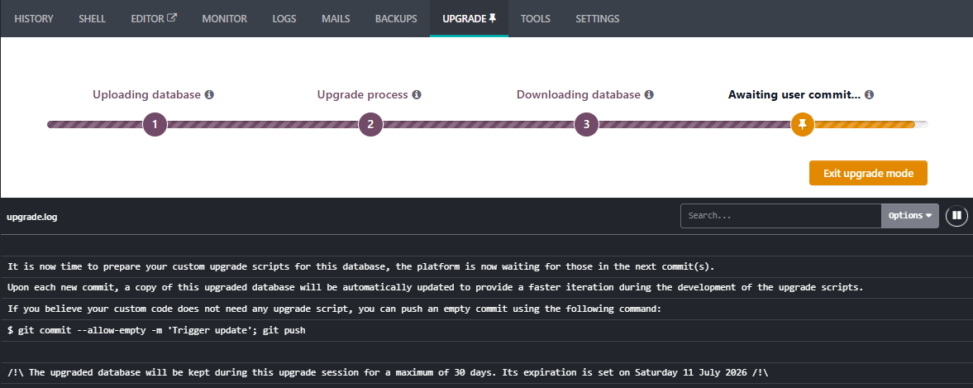Open the Tools tab
973x388 pixels.
coord(536,19)
